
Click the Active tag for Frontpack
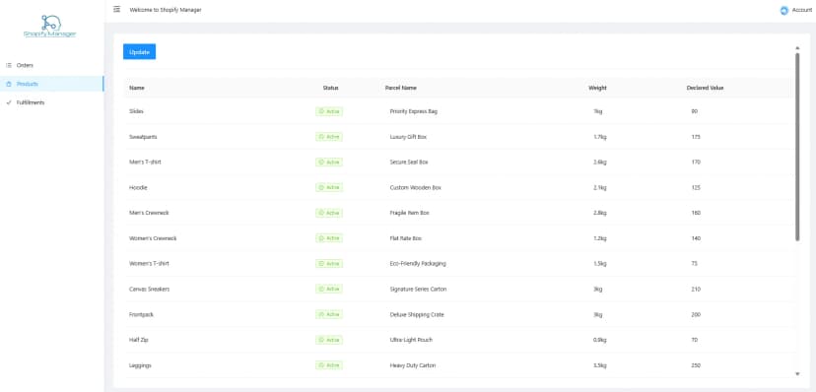point(329,314)
